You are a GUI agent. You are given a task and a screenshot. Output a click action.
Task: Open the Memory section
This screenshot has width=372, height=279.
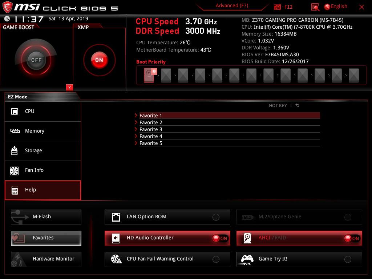point(35,131)
